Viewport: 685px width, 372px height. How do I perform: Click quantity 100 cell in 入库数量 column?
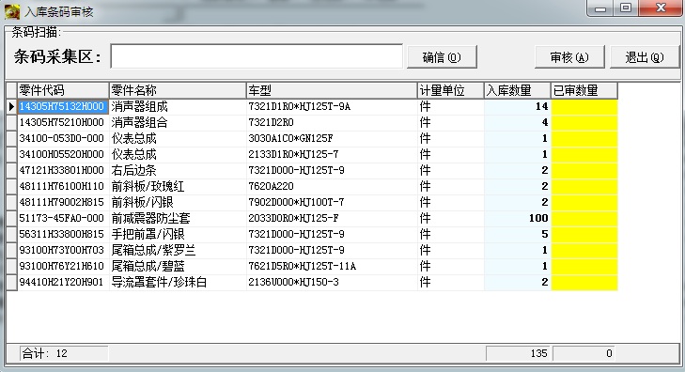pyautogui.click(x=517, y=218)
